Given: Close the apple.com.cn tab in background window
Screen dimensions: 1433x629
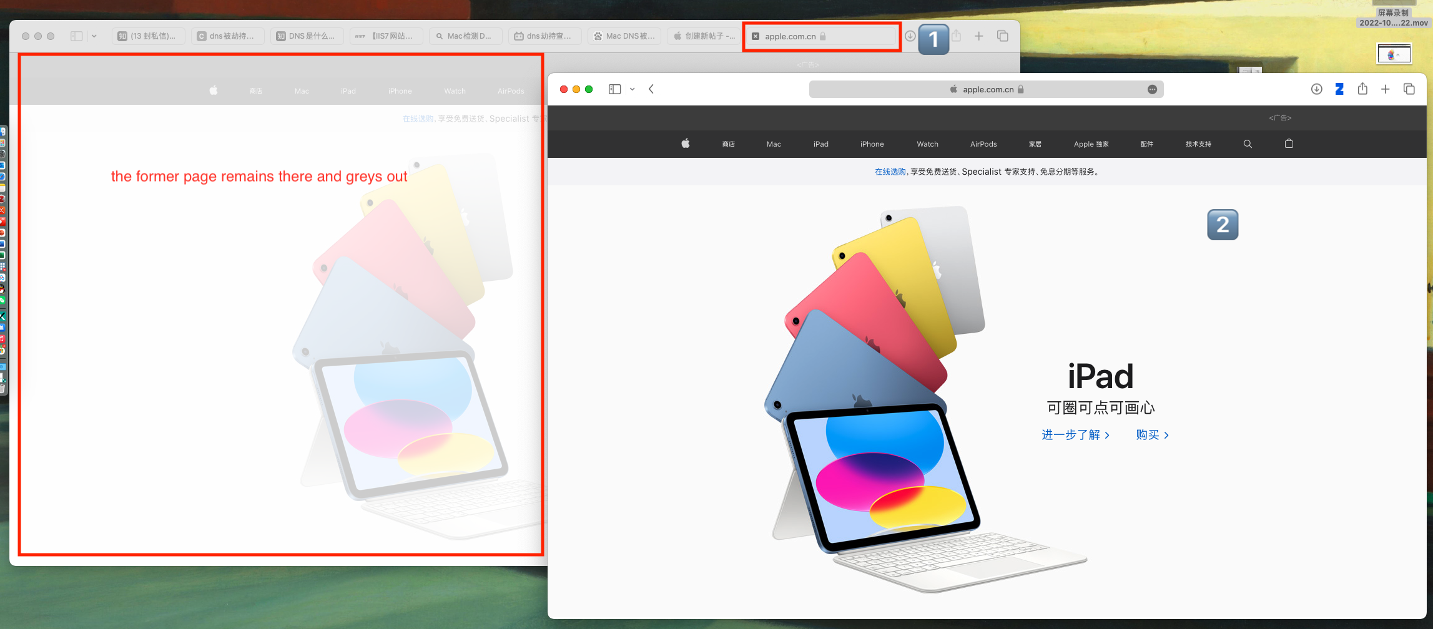Looking at the screenshot, I should [x=756, y=36].
